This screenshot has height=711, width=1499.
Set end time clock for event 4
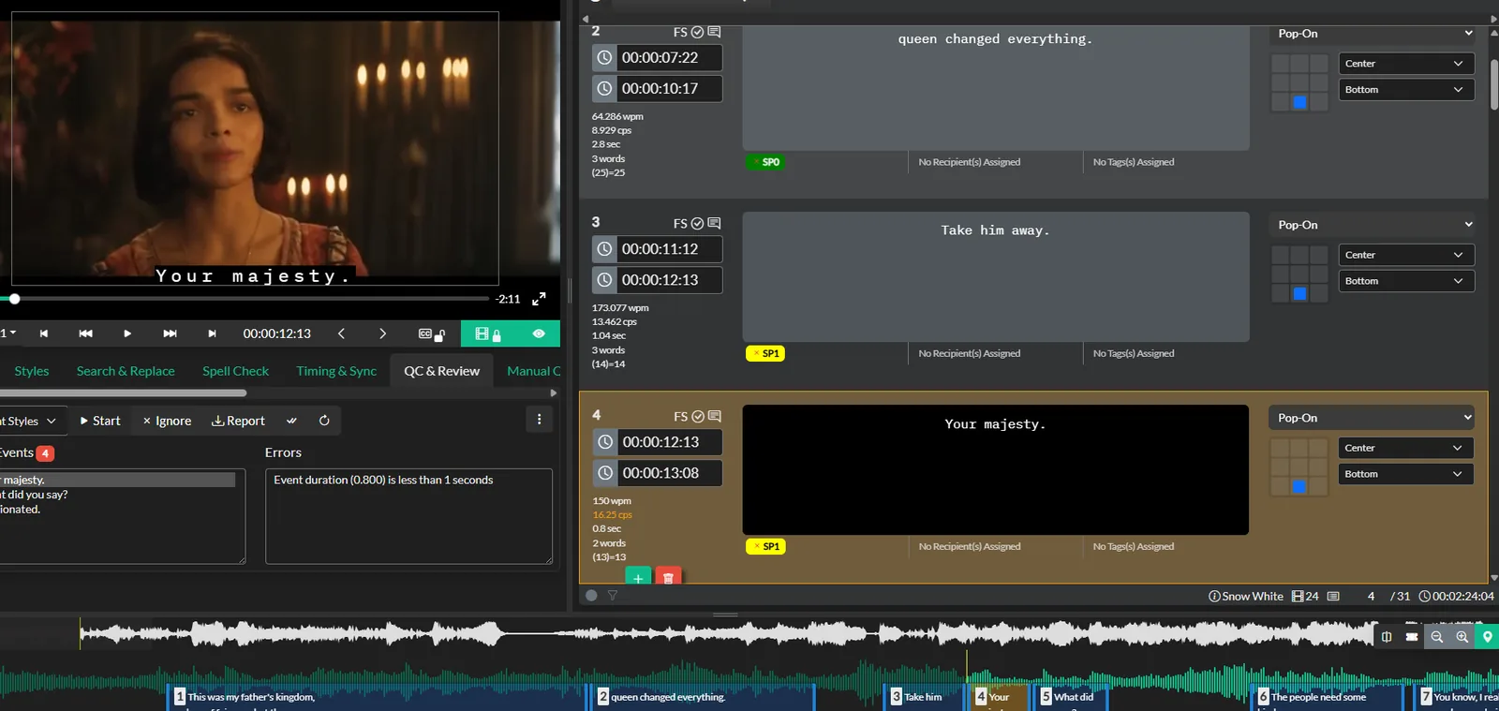click(x=606, y=473)
